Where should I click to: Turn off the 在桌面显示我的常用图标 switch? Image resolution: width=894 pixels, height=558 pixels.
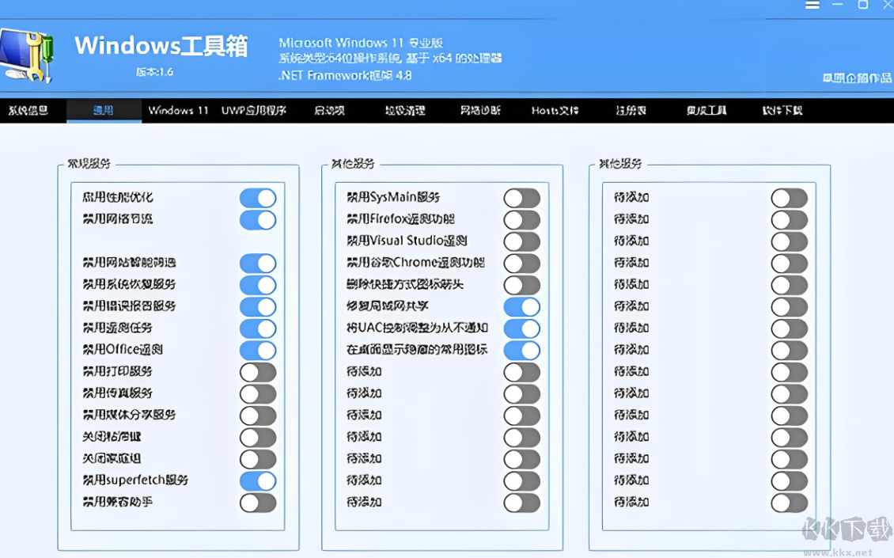coord(521,350)
